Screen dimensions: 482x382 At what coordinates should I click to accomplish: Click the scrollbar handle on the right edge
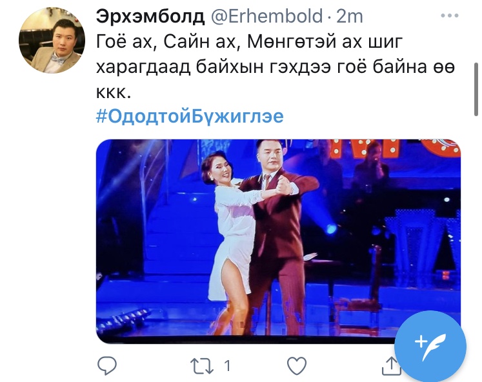pos(476,89)
